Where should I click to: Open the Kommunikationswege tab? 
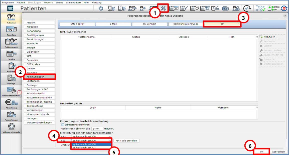[x=186, y=24]
